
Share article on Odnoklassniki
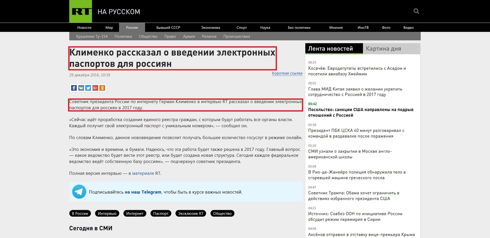pos(102,88)
